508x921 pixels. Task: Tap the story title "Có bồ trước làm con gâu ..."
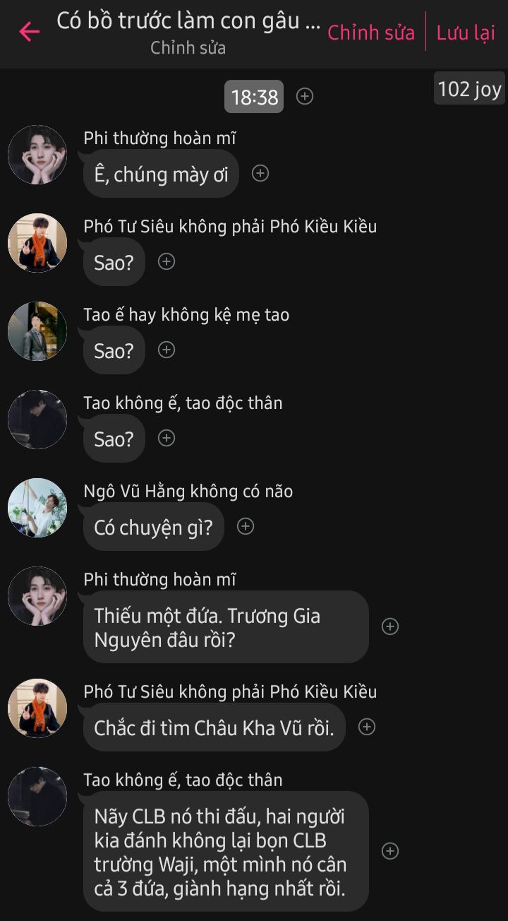[188, 21]
